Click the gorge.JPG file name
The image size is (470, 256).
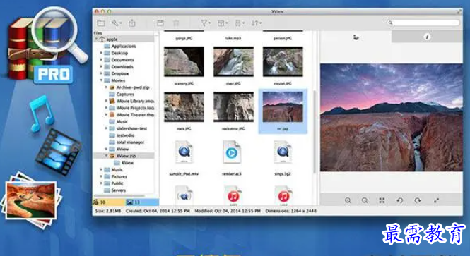point(184,38)
